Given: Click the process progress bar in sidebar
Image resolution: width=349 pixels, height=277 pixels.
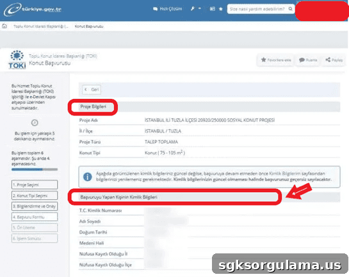Looking at the screenshot, I should pos(35,169).
